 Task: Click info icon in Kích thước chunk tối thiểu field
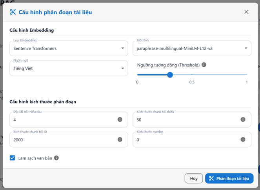pyautogui.click(x=243, y=119)
